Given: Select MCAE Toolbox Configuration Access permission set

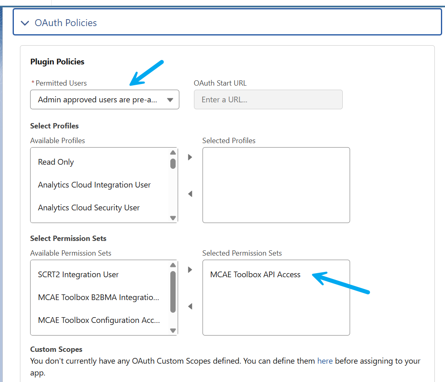Looking at the screenshot, I should 99,320.
